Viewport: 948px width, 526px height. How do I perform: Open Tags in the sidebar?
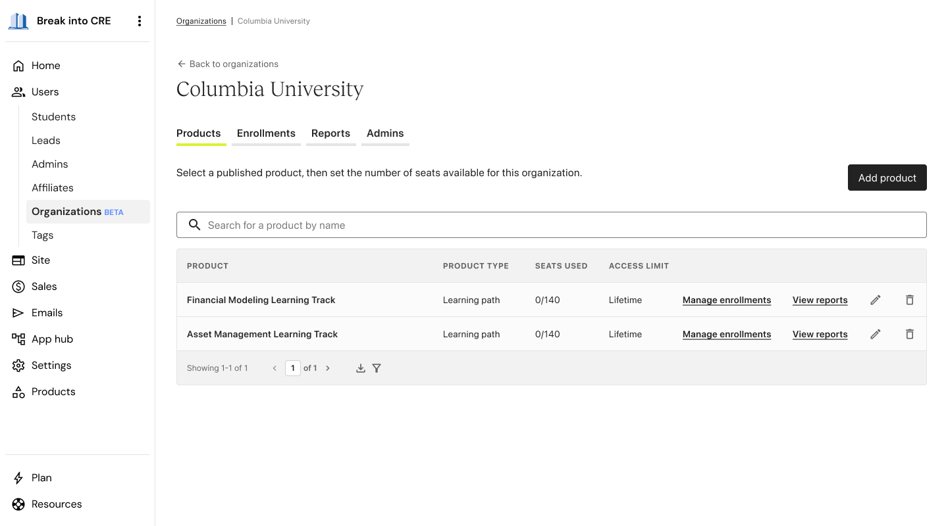(43, 235)
